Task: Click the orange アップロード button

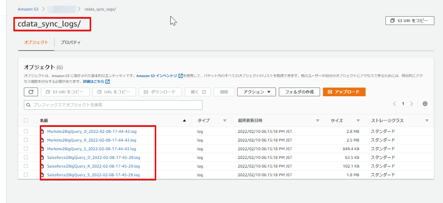Action: [344, 92]
